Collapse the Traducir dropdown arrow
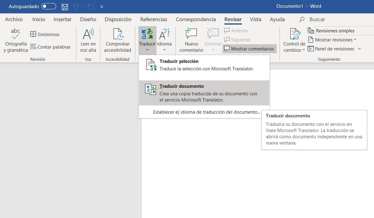Viewport: 374px width, 218px height. point(147,50)
